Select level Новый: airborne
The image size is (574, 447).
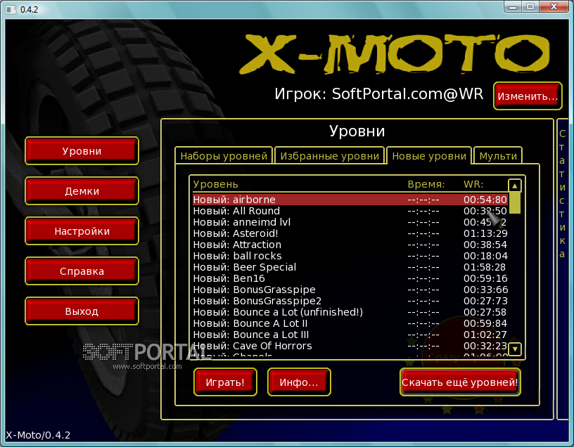[350, 200]
